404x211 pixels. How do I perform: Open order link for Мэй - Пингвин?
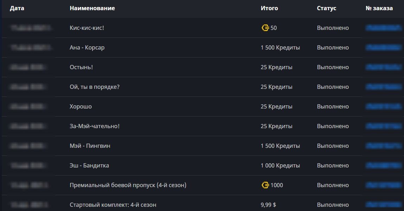pyautogui.click(x=383, y=146)
